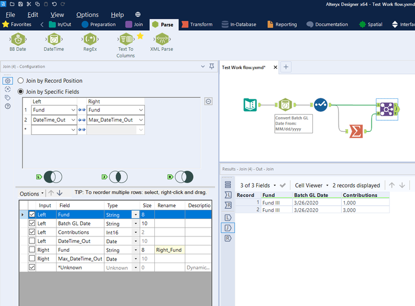Open the Edit menu

point(33,15)
